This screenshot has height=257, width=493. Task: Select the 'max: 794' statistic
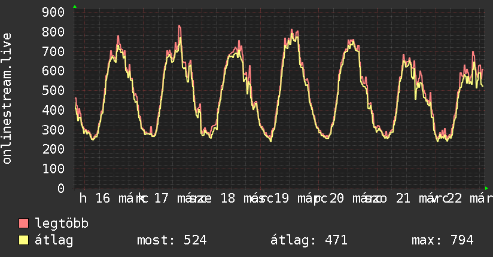(443, 240)
